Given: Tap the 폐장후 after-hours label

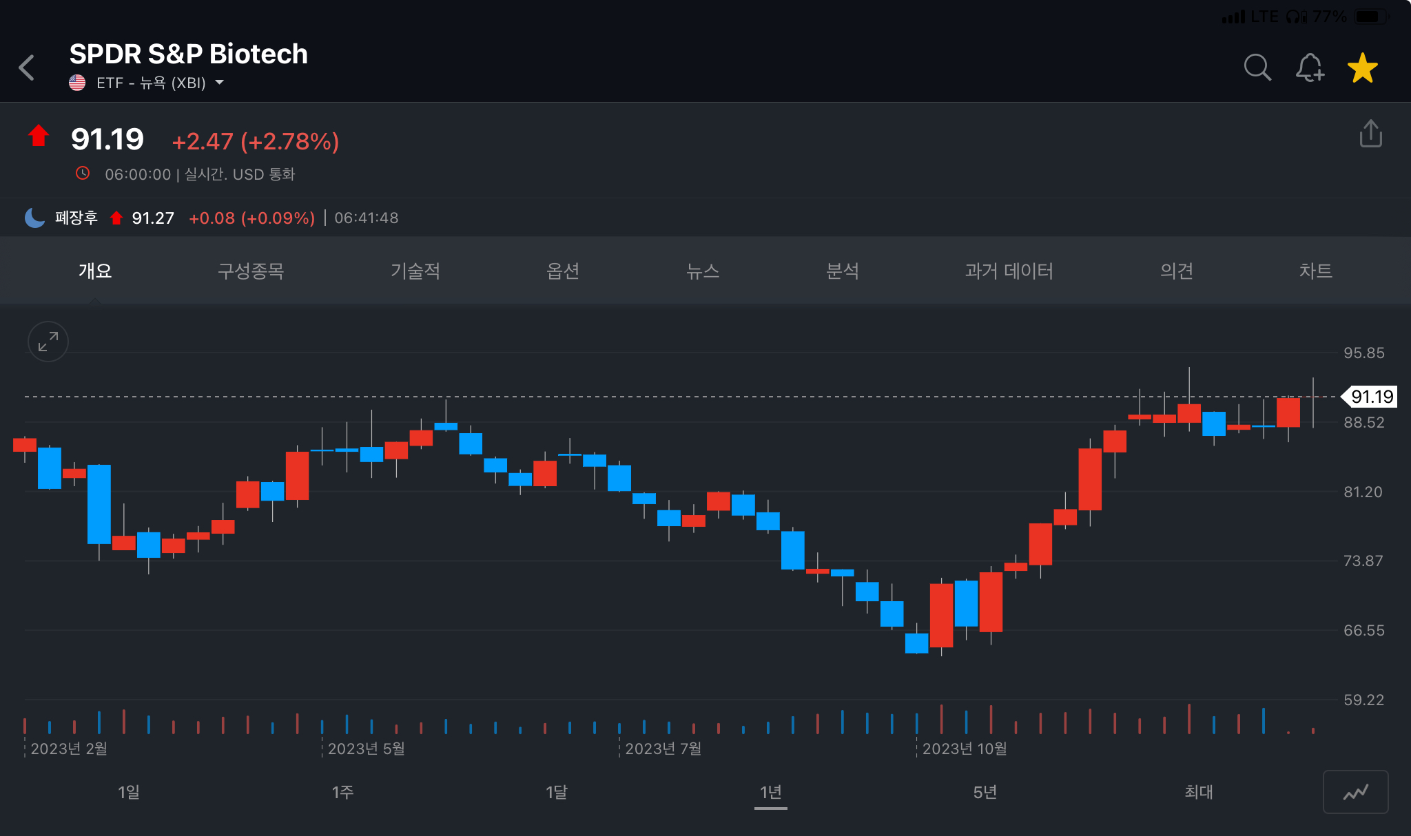Looking at the screenshot, I should (x=76, y=218).
